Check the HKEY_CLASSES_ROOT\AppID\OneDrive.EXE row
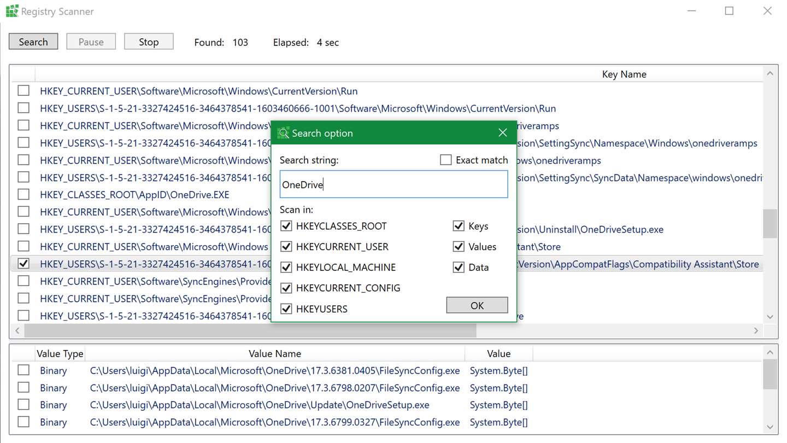The image size is (787, 443). tap(24, 194)
